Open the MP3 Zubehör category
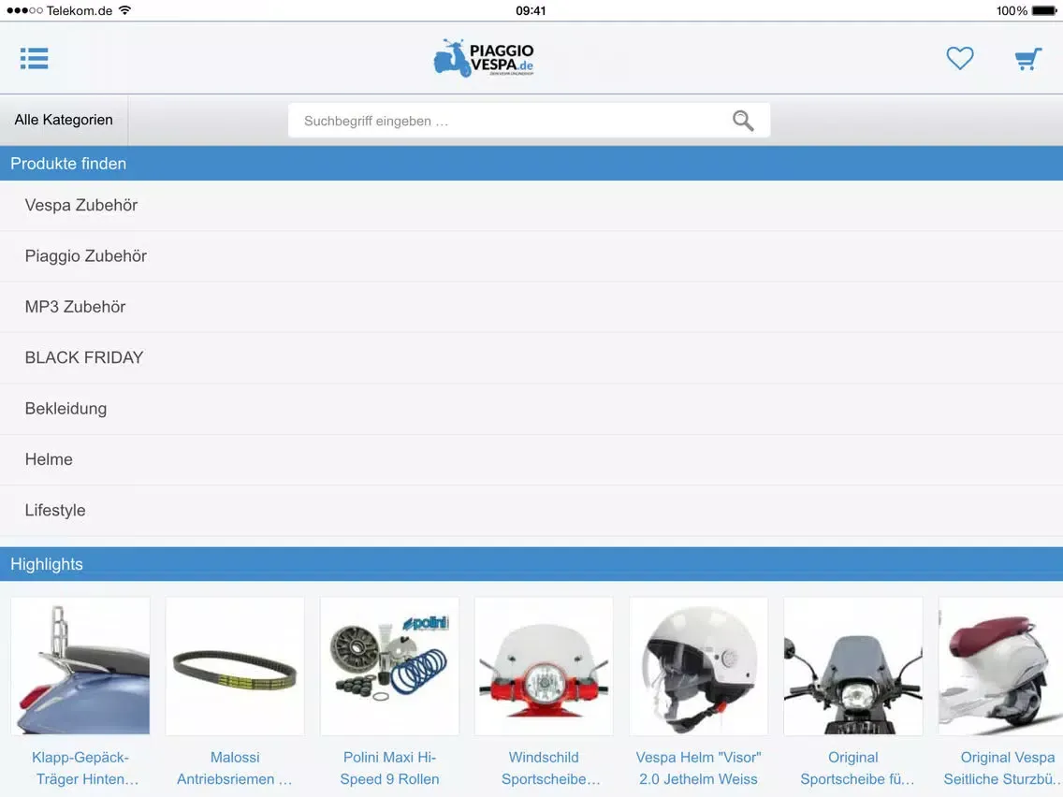 point(531,307)
